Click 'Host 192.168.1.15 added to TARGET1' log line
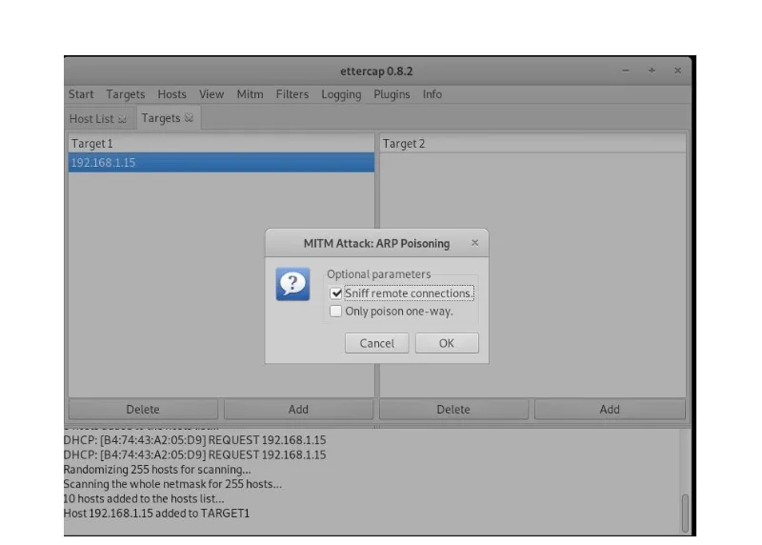The width and height of the screenshot is (762, 545). (x=156, y=514)
